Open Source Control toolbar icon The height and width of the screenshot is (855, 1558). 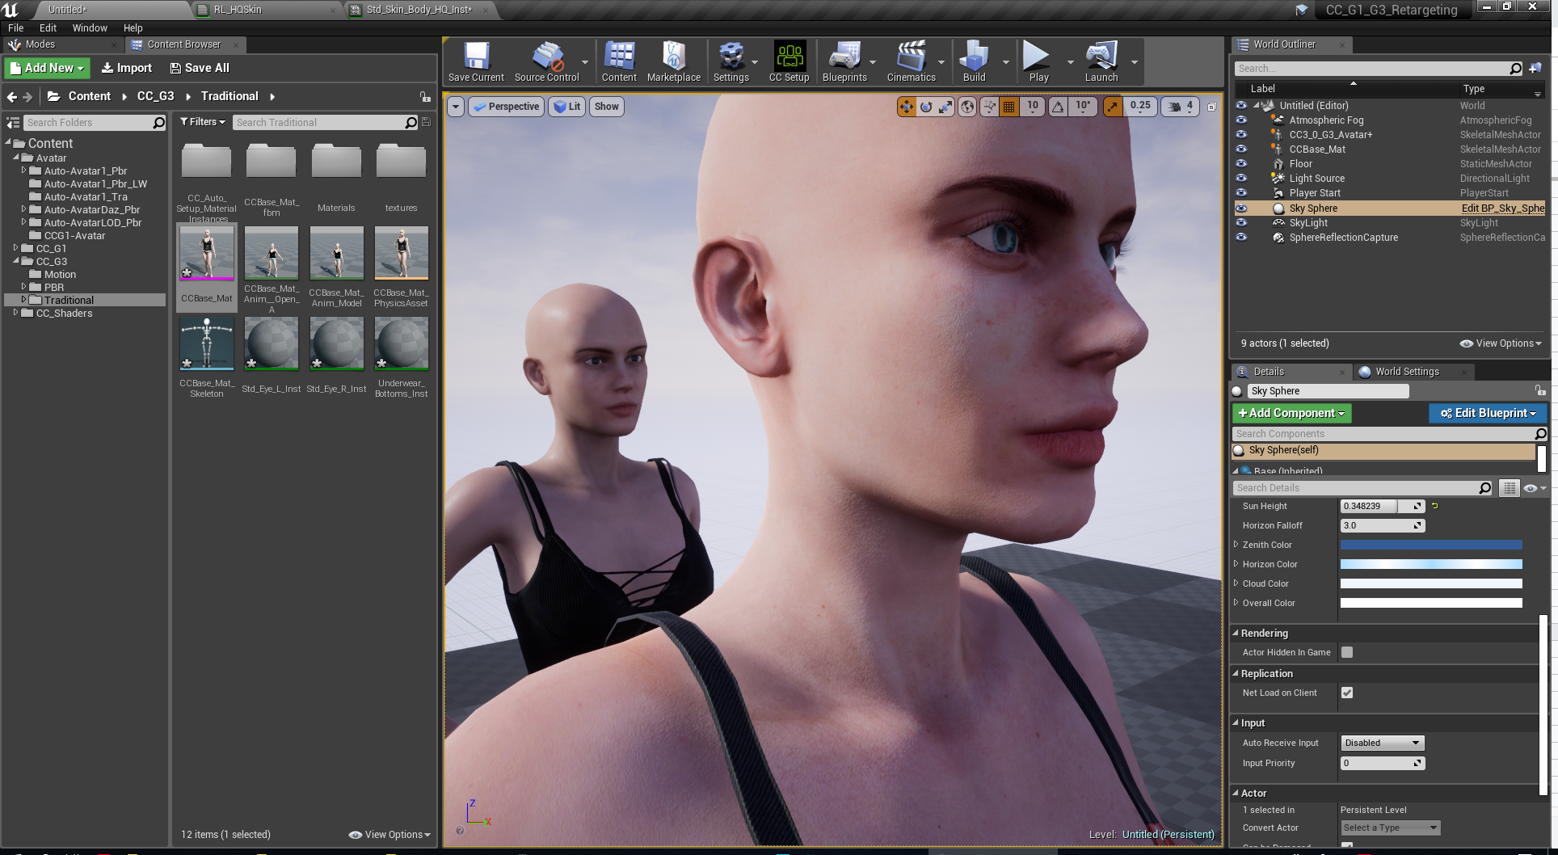(547, 62)
